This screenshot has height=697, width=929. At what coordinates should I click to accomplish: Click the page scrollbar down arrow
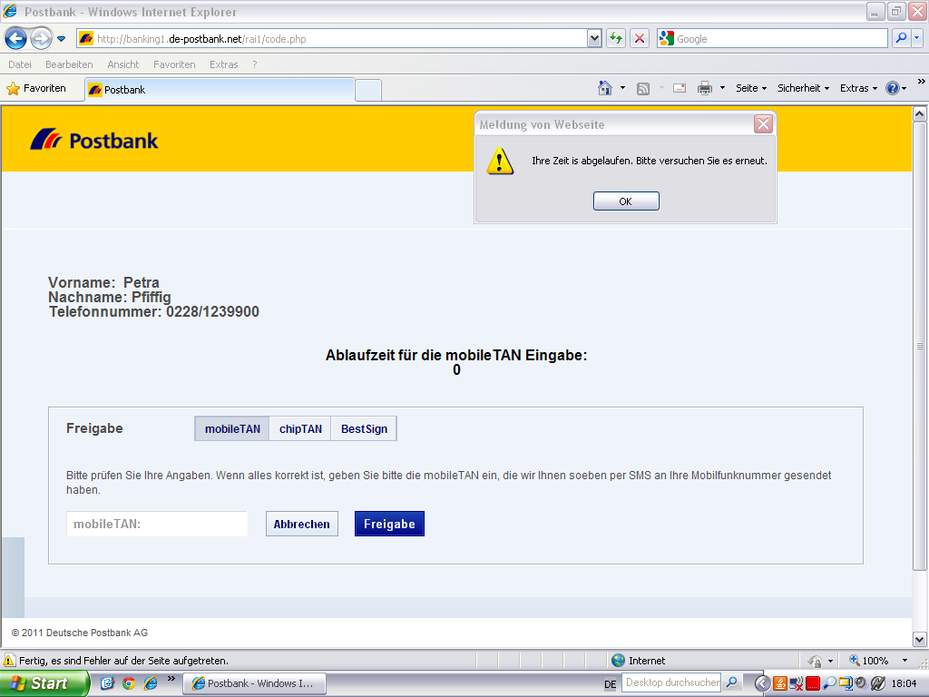[920, 640]
